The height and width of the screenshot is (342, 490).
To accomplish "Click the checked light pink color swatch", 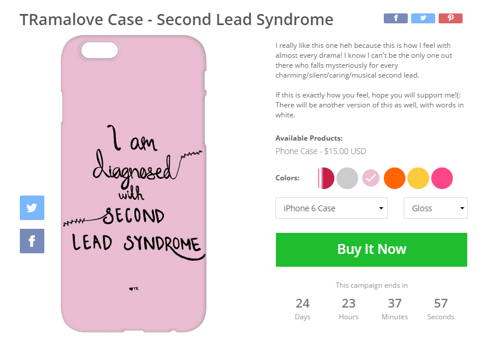I will (x=371, y=178).
